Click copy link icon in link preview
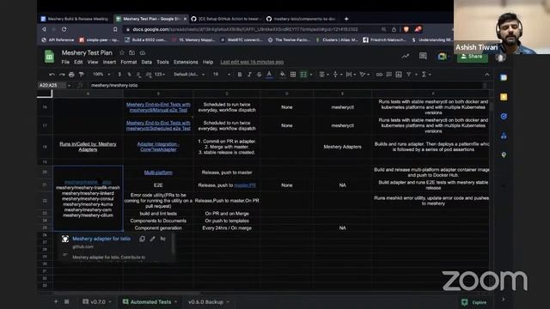 (142, 239)
